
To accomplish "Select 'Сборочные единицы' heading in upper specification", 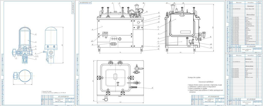I will 250,15.
